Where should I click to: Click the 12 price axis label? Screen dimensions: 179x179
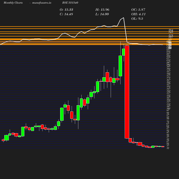tap(168, 148)
